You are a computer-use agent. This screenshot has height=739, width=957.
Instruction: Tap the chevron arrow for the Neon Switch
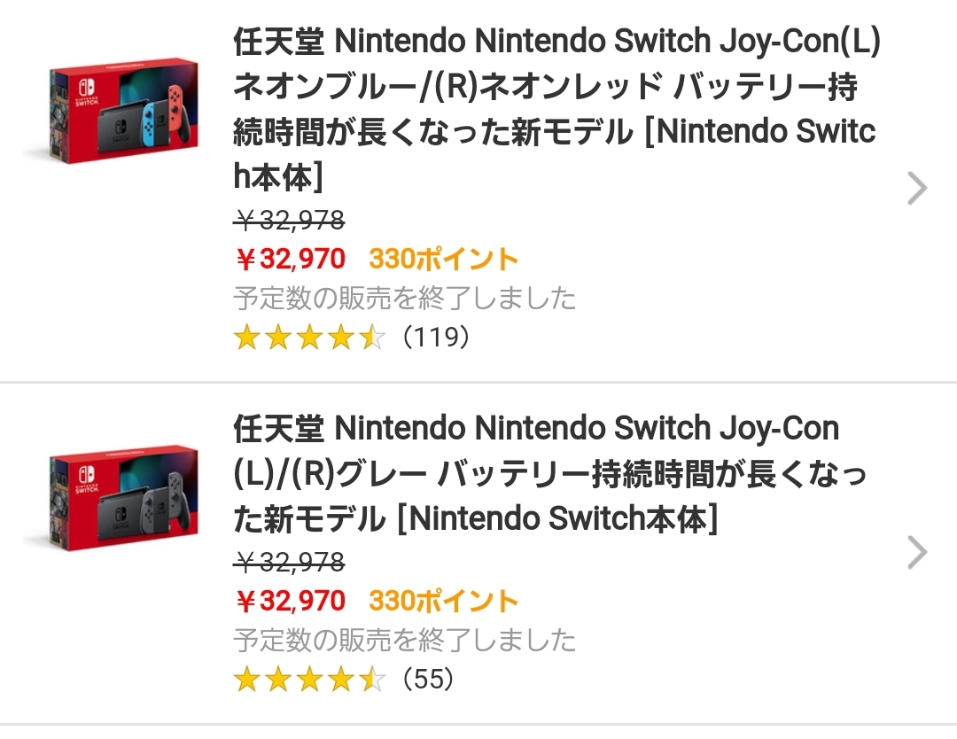918,188
